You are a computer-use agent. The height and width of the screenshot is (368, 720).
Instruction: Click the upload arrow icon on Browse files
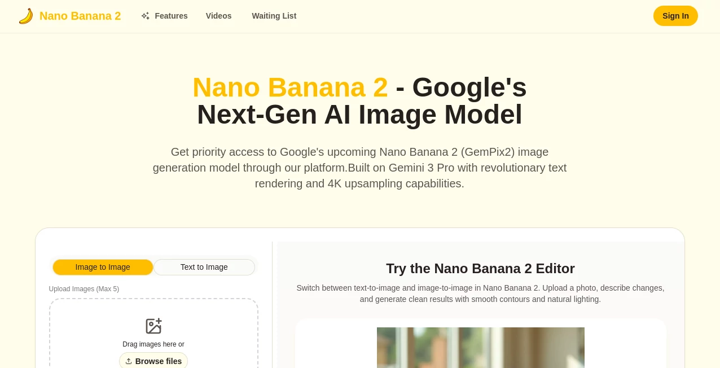pos(129,361)
